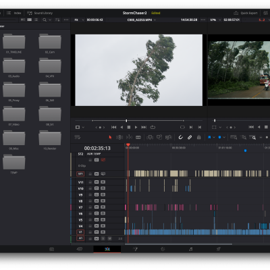Click the zoom out minus icon
The height and width of the screenshot is (270, 270).
(261, 137)
